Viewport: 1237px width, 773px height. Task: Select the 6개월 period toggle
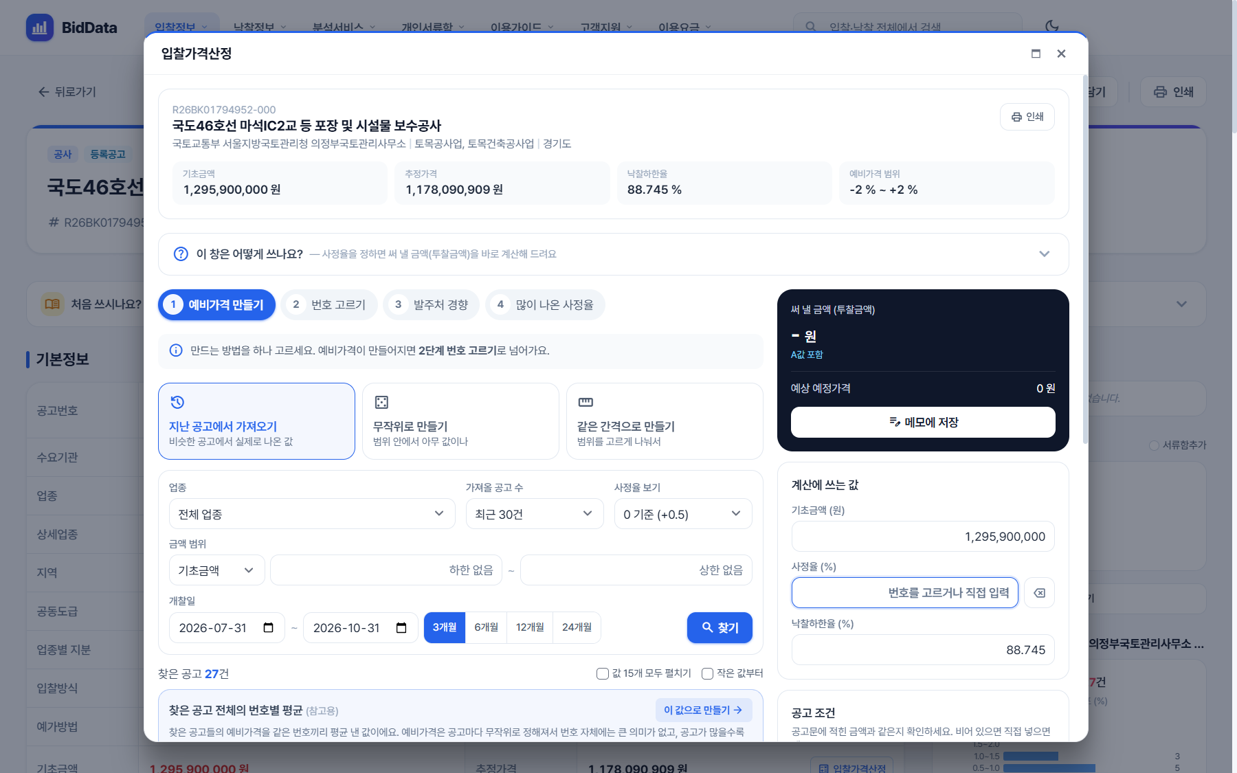click(x=486, y=627)
